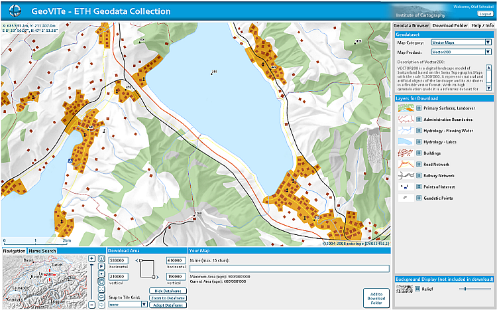This screenshot has height=310, width=497.
Task: Toggle the Geodetic Points checkbox
Action: tap(419, 198)
